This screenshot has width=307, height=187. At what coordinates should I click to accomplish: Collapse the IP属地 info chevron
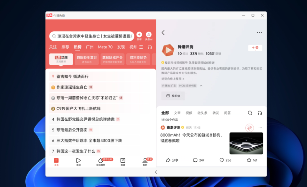tap(201, 86)
